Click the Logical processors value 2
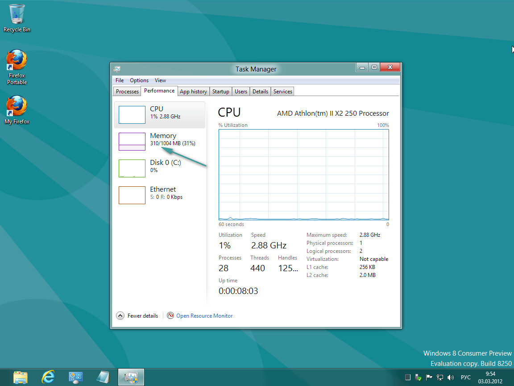 click(361, 251)
